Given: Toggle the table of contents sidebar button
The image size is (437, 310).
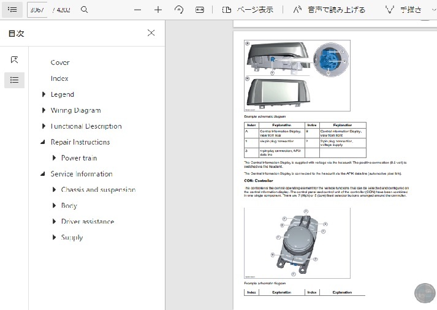Looking at the screenshot, I should [x=12, y=10].
